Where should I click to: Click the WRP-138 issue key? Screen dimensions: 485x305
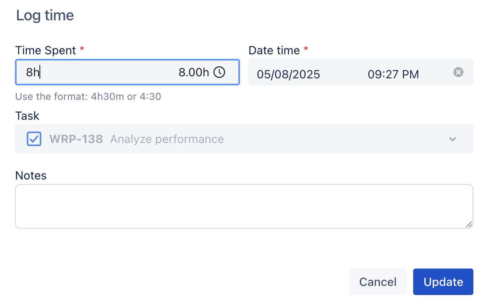[76, 139]
